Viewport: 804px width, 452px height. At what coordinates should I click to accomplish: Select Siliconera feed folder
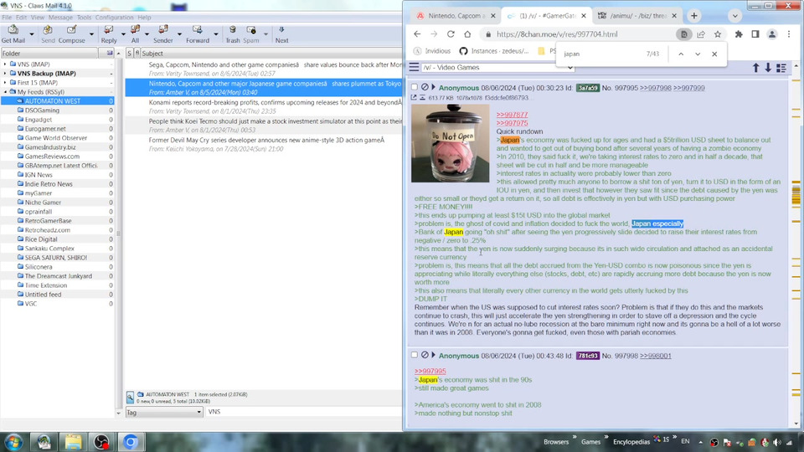tap(39, 267)
